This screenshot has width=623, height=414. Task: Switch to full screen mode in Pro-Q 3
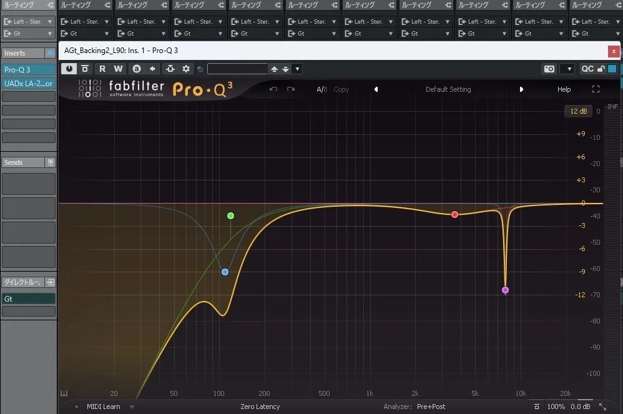tap(596, 89)
